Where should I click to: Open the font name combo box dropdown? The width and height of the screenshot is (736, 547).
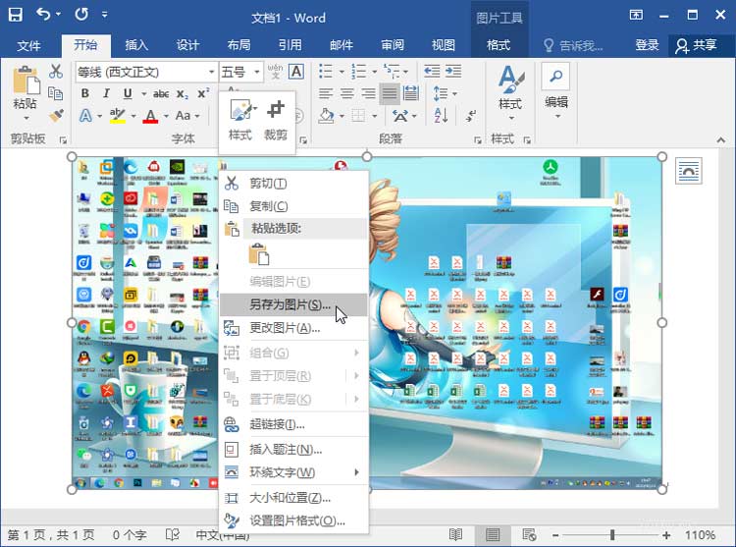[211, 72]
